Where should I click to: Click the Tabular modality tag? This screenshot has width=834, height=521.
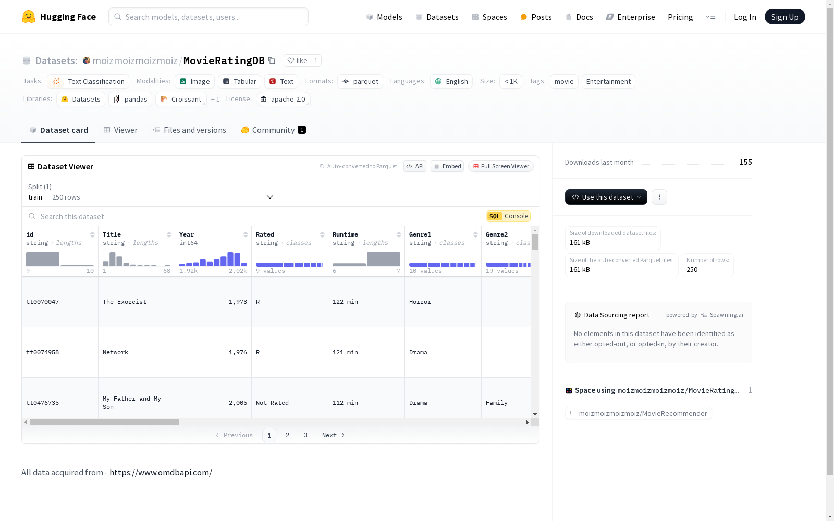(240, 81)
